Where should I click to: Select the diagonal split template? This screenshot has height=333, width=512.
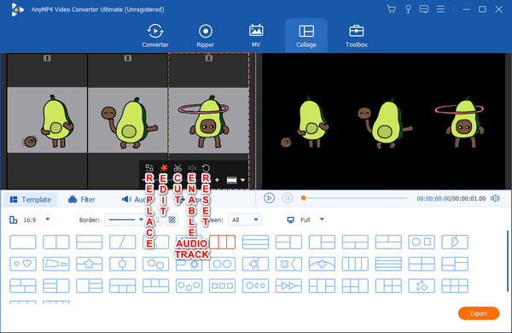coord(122,242)
